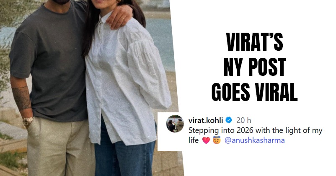This screenshot has height=176, width=336.
Task: Click the hand with ring on shoulder
Action: pos(119,18)
